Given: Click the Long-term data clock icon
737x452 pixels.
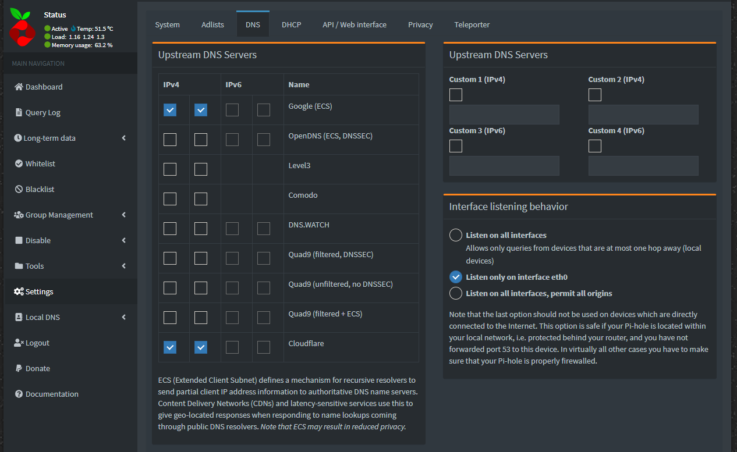Looking at the screenshot, I should pyautogui.click(x=18, y=138).
